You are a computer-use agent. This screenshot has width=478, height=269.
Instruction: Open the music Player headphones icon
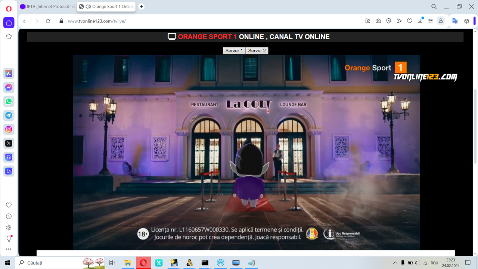point(9,157)
